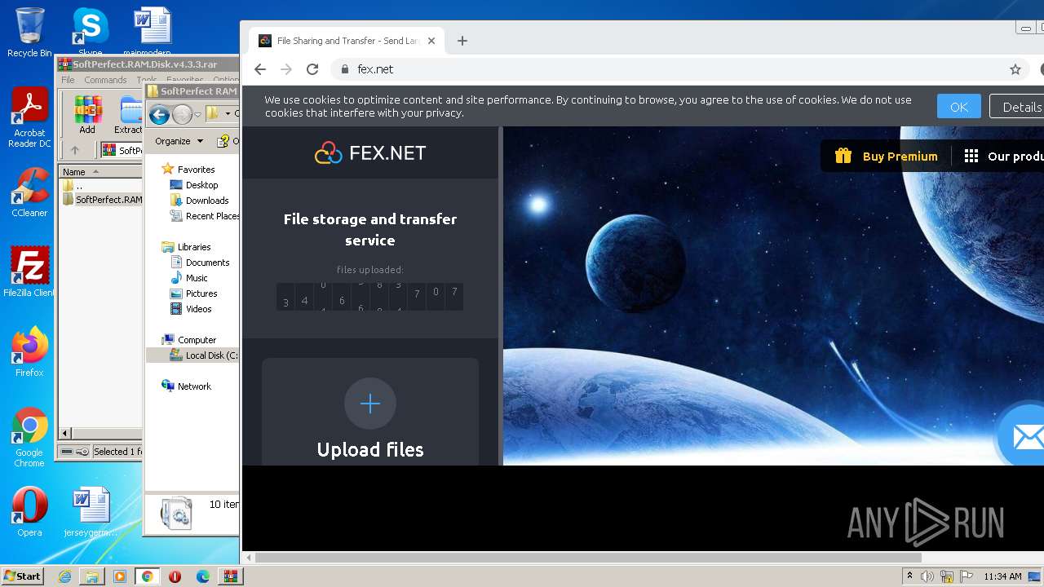Click the Chrome back arrow button
The image size is (1044, 587).
coord(260,69)
